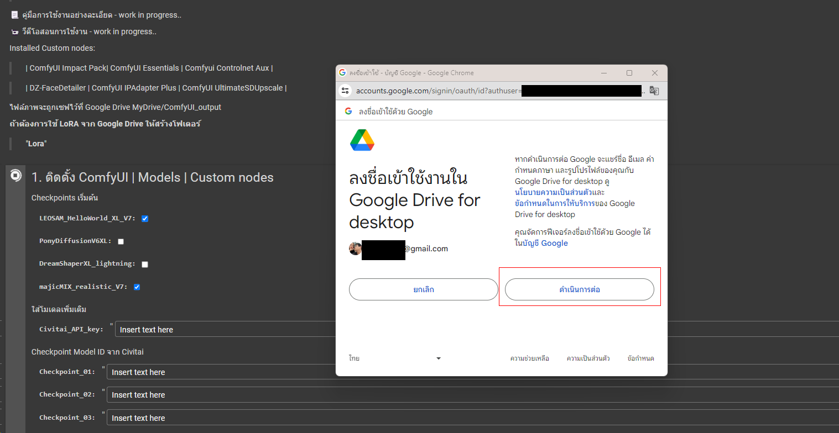This screenshot has height=433, width=839.
Task: Click the 'Checkpoints เริ่มต้น' label
Action: [65, 198]
